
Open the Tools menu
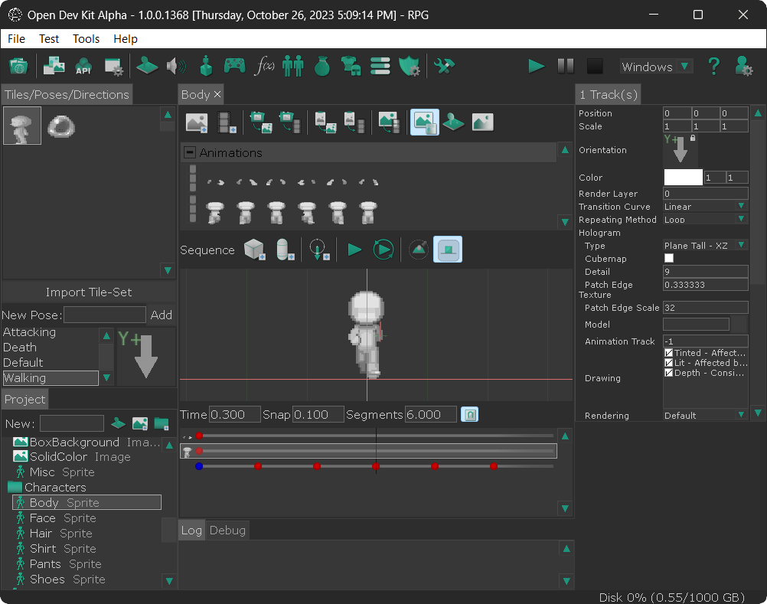[86, 38]
